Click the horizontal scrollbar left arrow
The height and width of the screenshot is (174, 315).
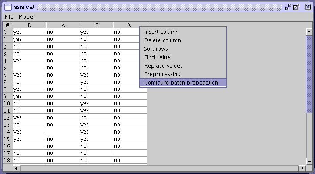click(x=16, y=168)
